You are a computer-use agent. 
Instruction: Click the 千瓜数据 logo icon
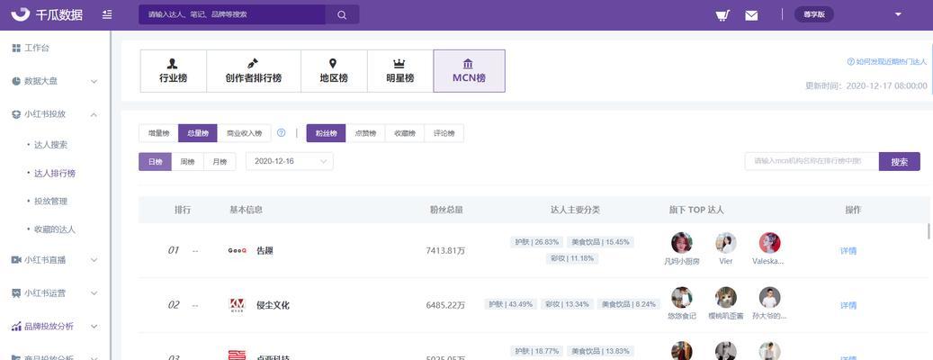(21, 14)
